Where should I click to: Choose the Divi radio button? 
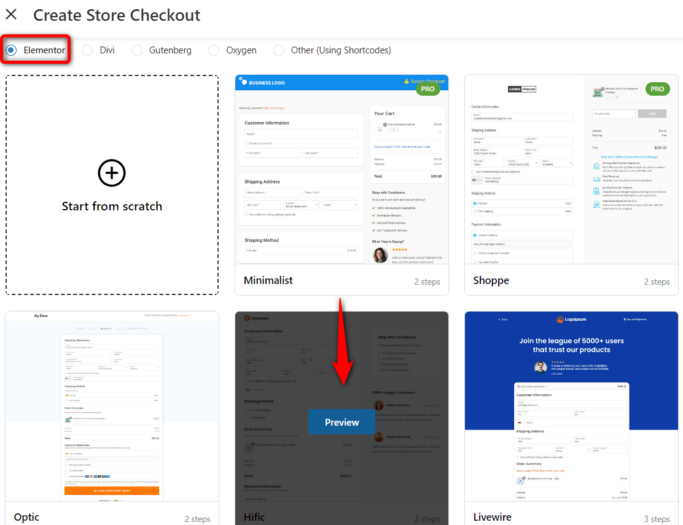coord(87,50)
